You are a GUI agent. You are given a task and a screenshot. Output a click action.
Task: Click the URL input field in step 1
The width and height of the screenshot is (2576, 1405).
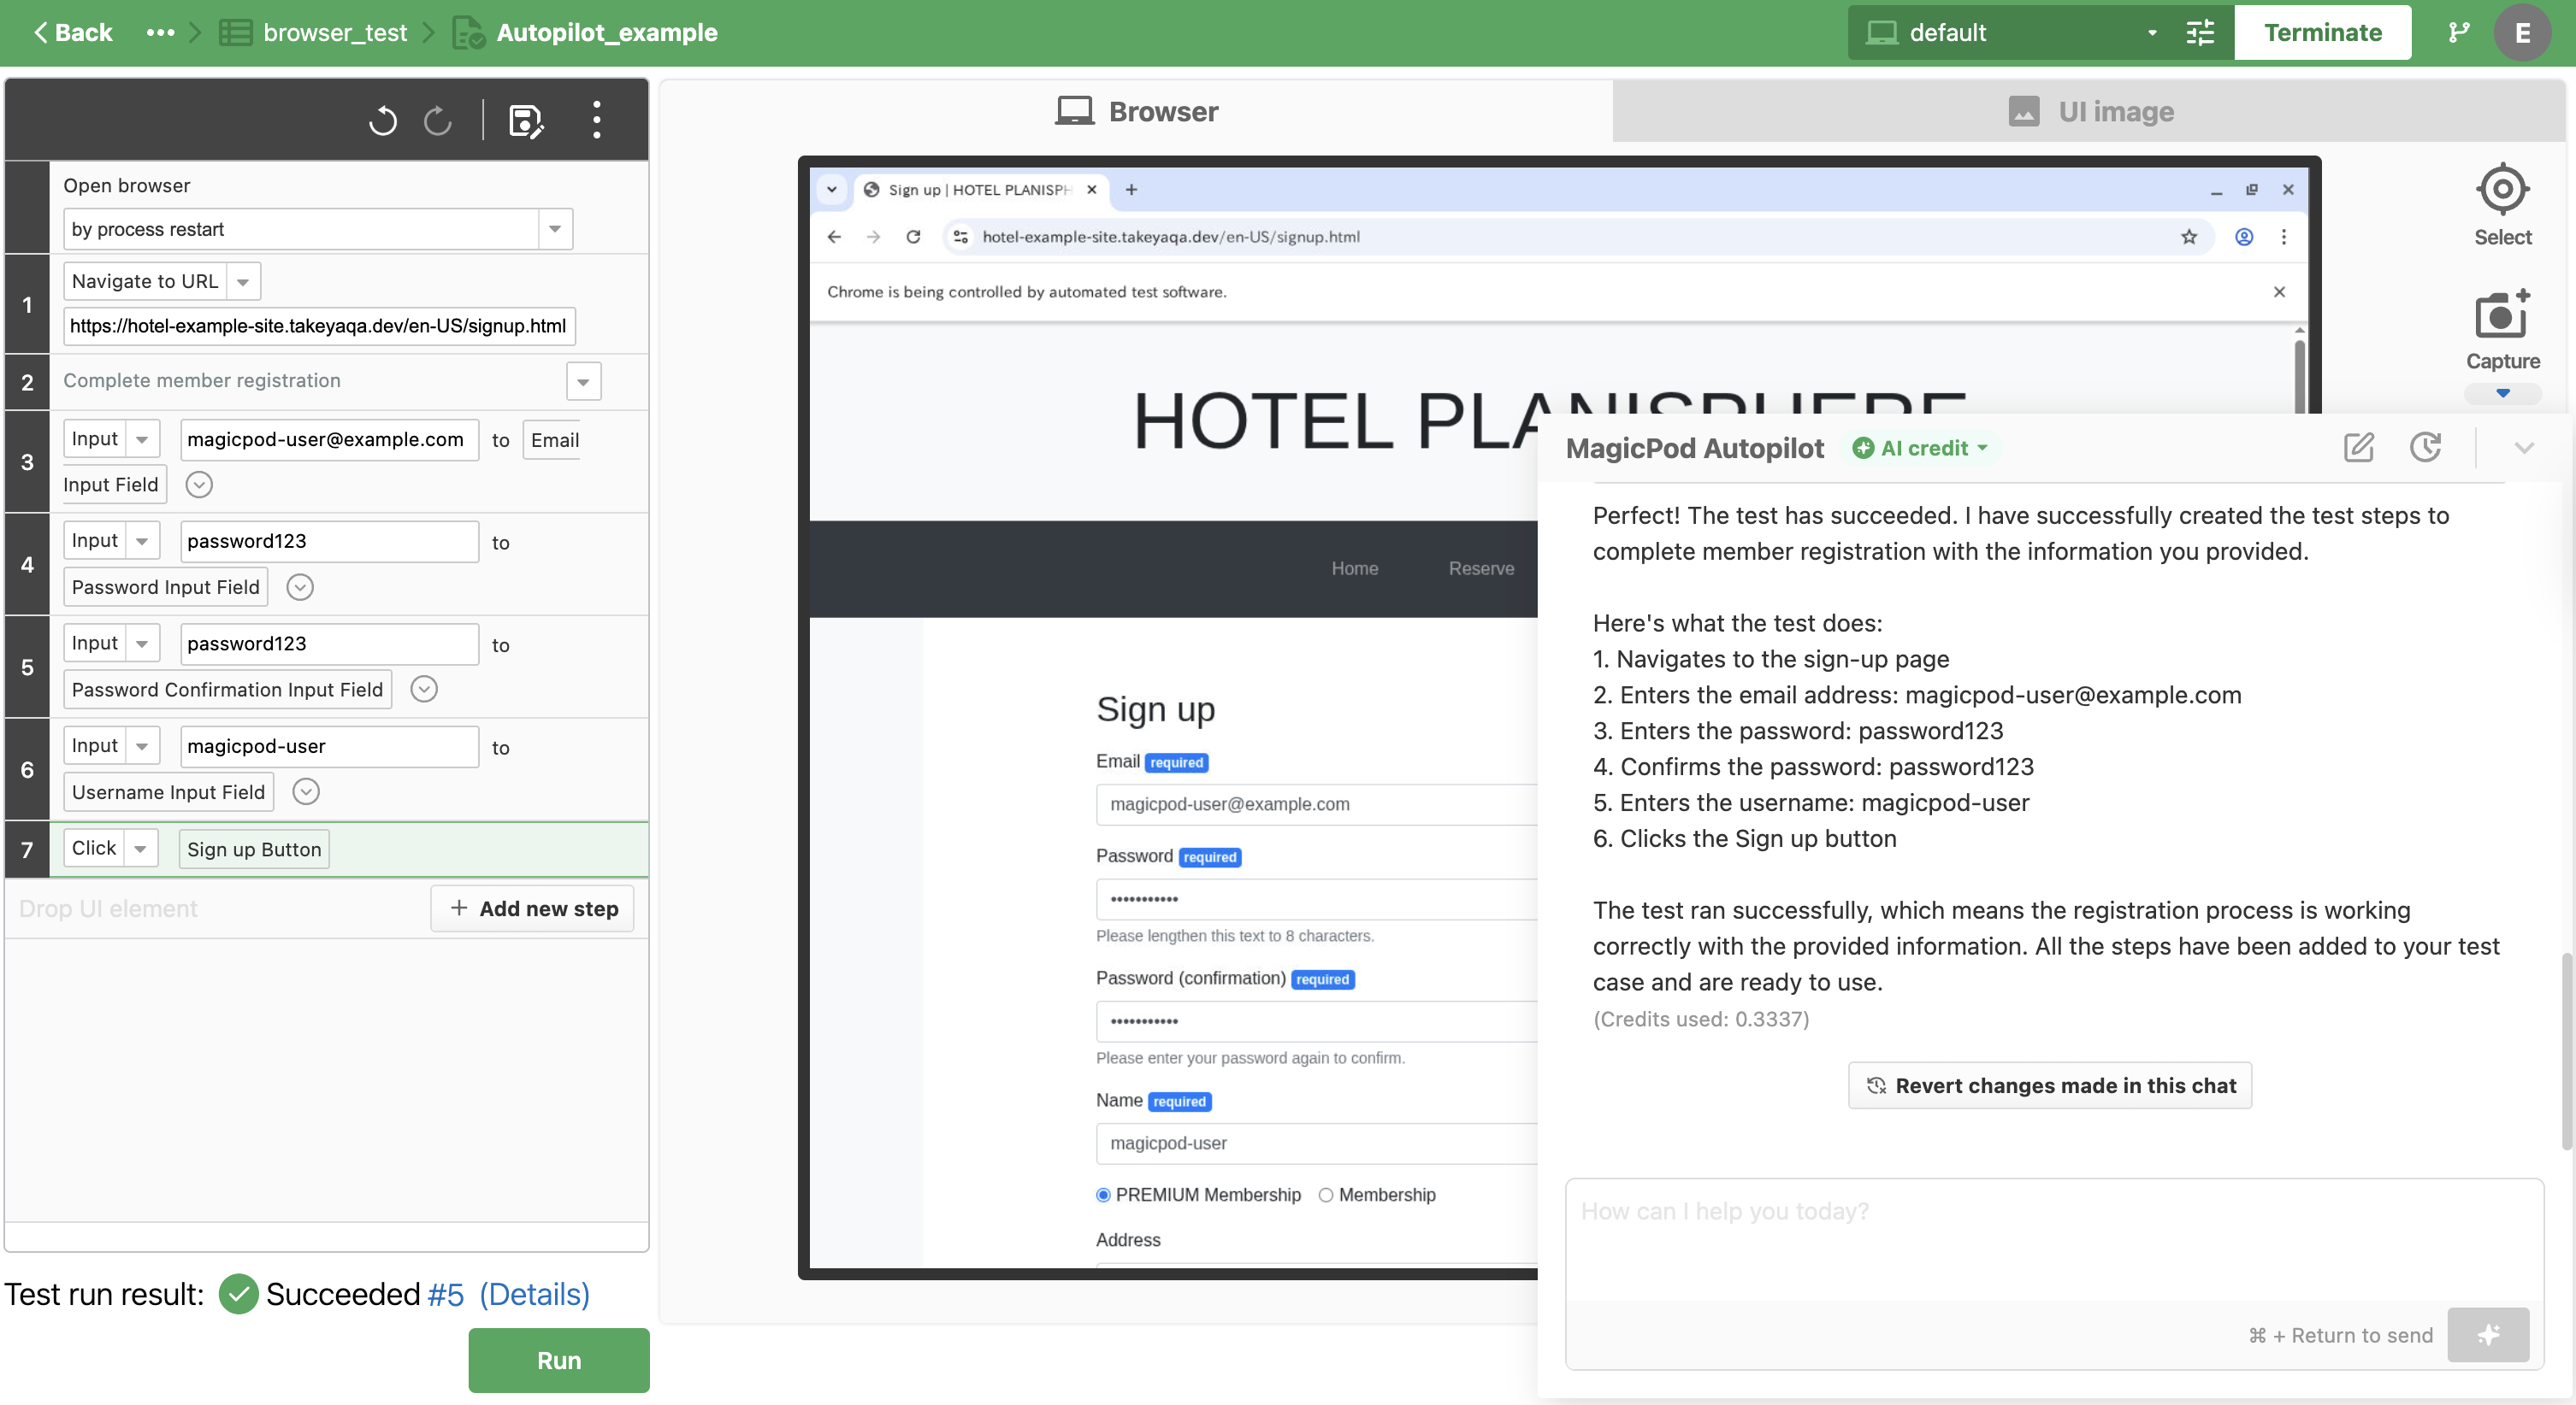(319, 326)
